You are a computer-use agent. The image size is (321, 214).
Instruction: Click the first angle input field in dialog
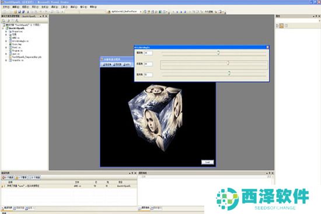[148, 53]
